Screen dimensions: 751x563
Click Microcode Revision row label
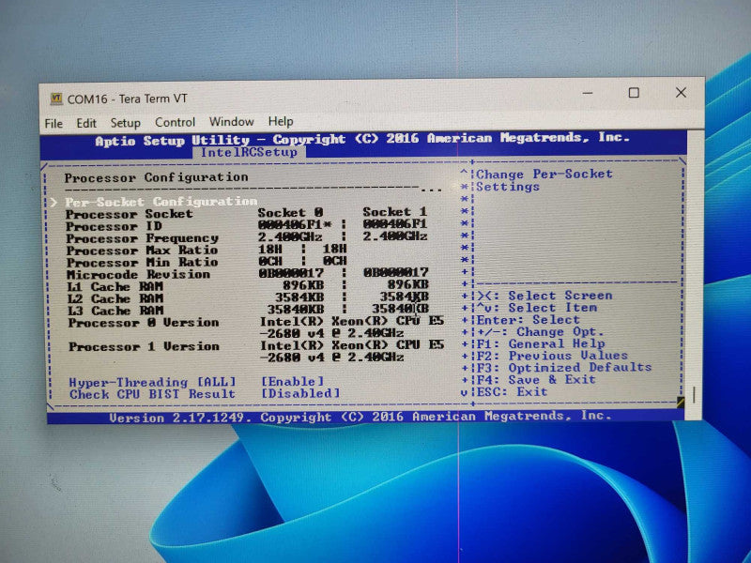138,275
